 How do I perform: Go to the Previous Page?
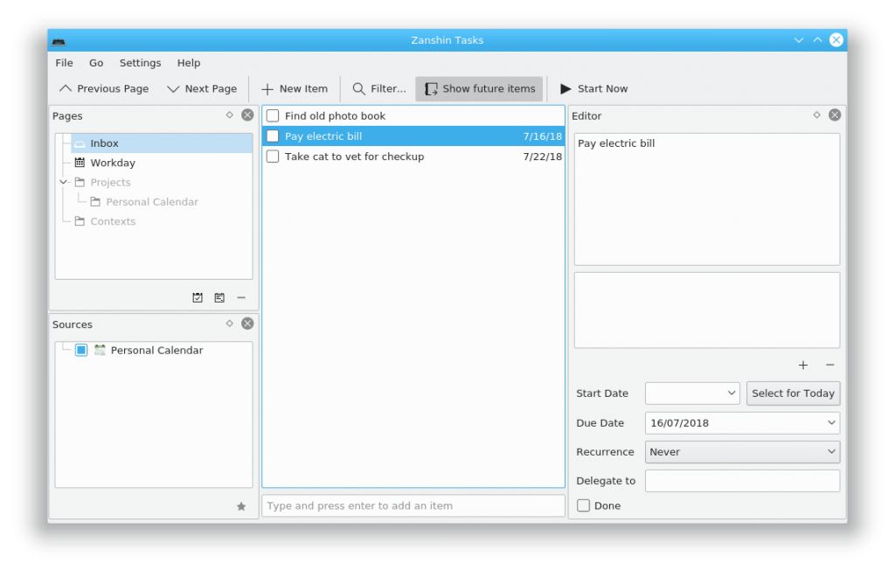(x=104, y=88)
